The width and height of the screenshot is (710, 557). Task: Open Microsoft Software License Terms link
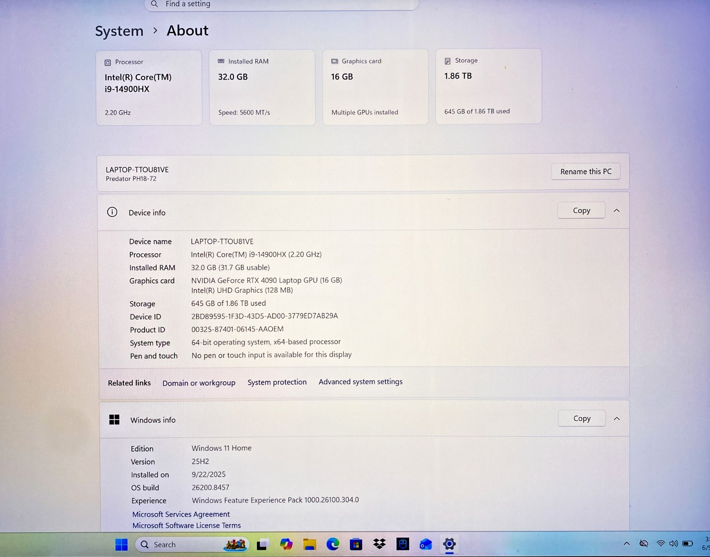point(186,526)
